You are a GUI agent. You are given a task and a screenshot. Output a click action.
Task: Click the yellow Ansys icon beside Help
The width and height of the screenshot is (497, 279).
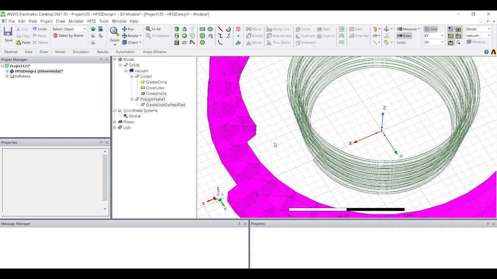(494, 52)
